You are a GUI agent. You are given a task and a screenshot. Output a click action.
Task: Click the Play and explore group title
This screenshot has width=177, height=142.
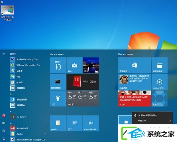point(126,54)
